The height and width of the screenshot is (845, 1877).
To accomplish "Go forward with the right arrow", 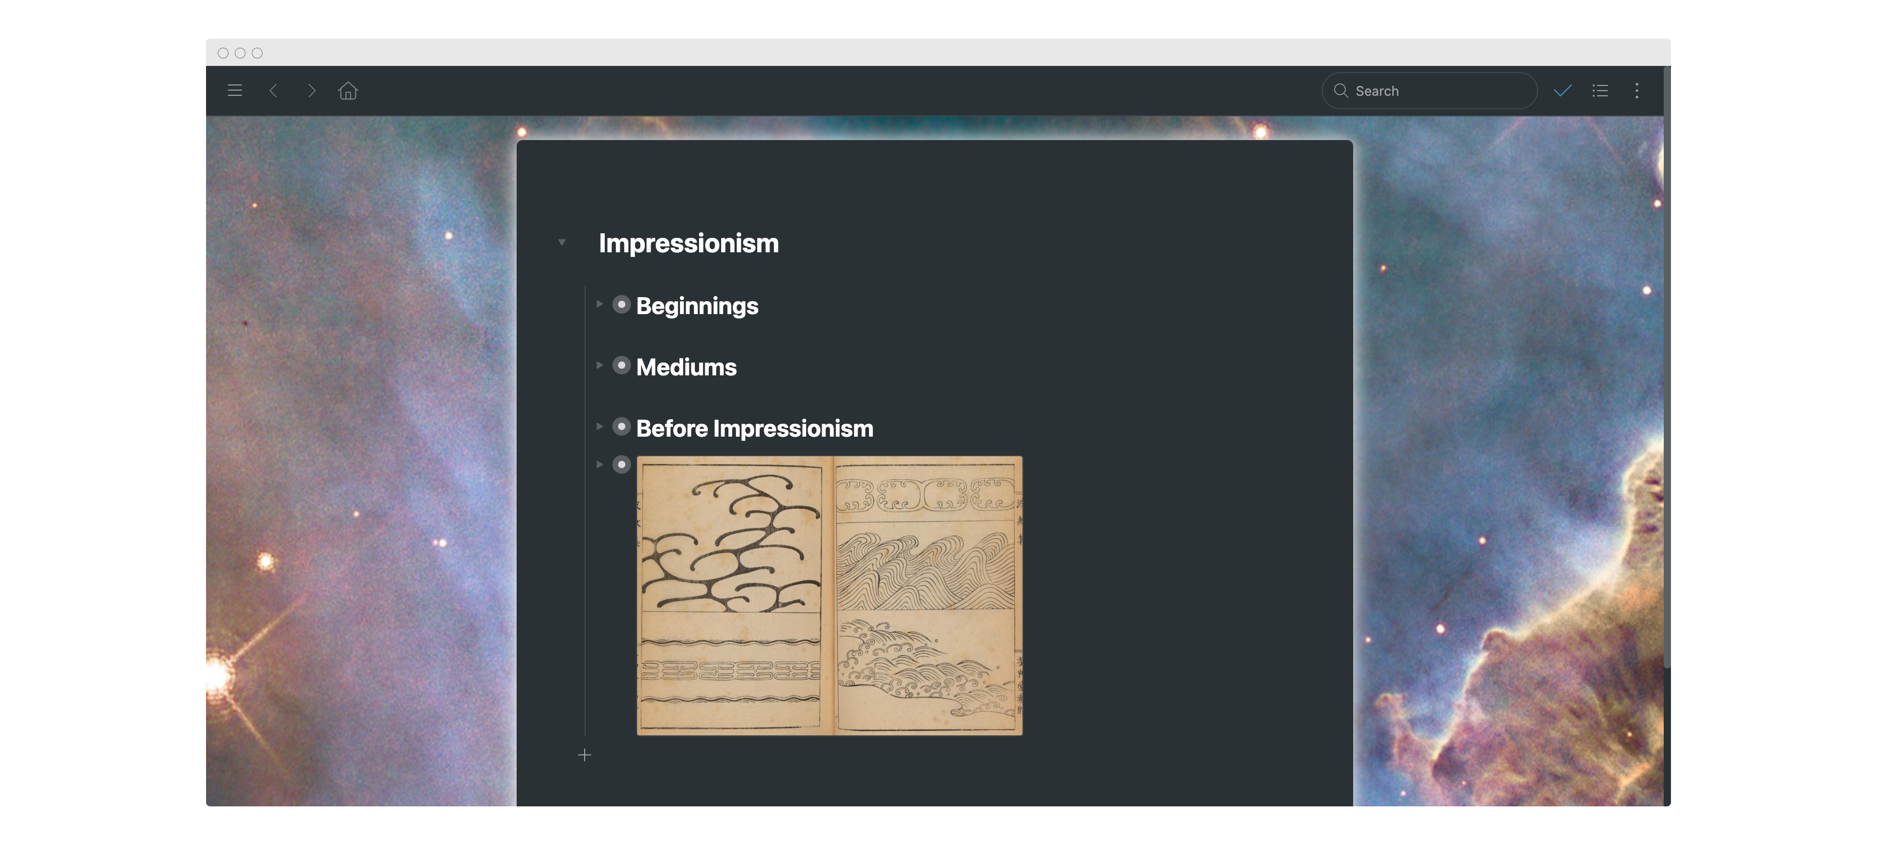I will click(312, 90).
